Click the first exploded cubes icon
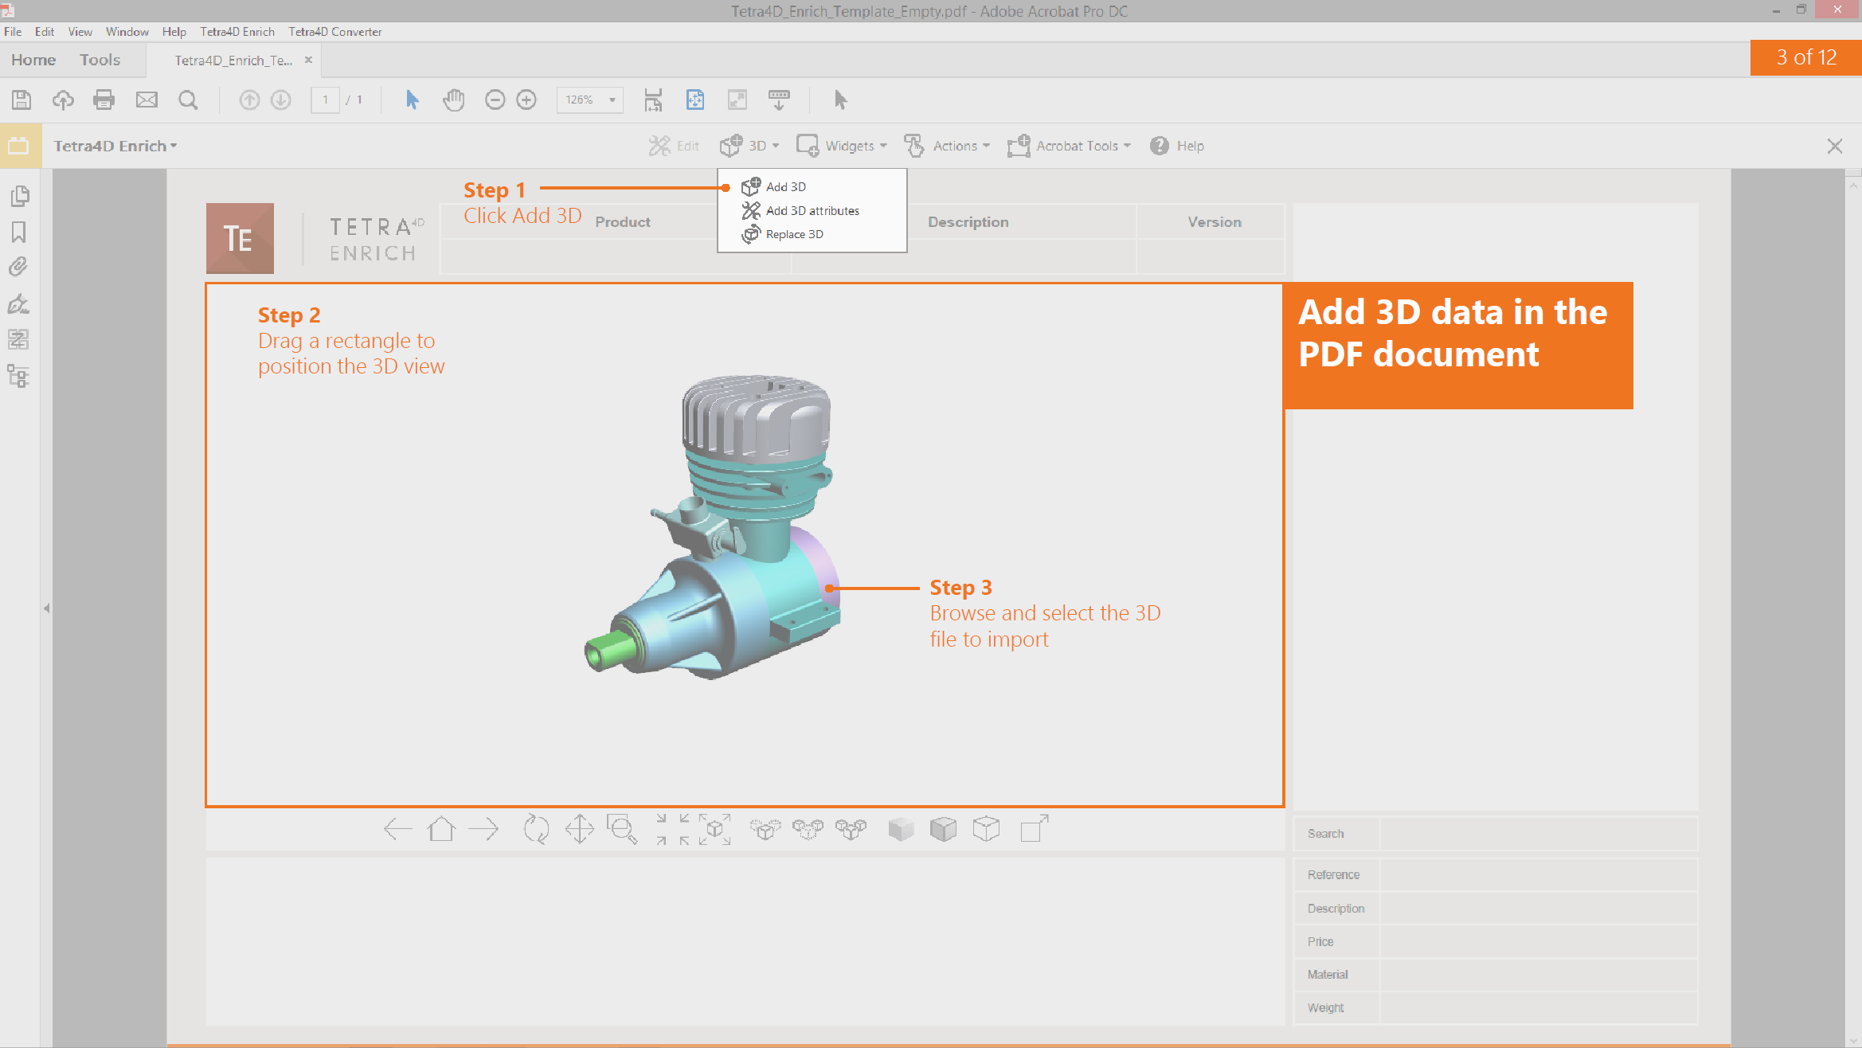 (x=765, y=829)
